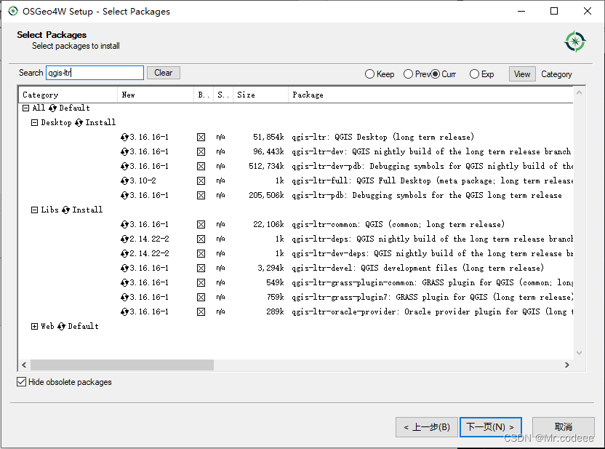Click the cycle icon for qgis-ltr-oracle-provider
The width and height of the screenshot is (605, 449).
click(124, 311)
